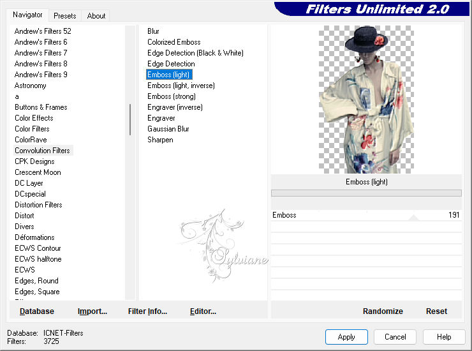Image resolution: width=472 pixels, height=351 pixels.
Task: Choose the Déformations category
Action: click(34, 237)
